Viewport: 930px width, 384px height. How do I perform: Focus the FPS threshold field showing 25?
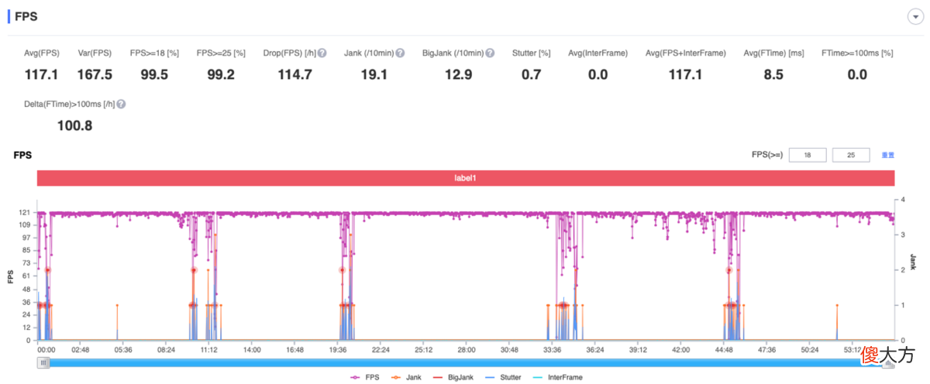pyautogui.click(x=851, y=155)
